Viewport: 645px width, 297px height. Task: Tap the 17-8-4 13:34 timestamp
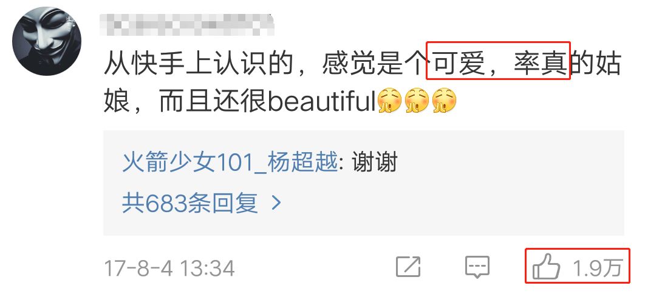169,269
